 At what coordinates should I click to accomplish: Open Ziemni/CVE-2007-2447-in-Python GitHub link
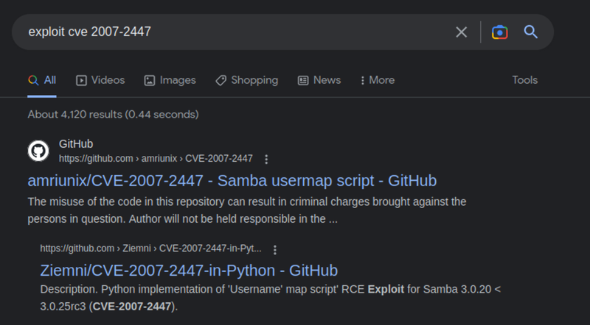(189, 270)
